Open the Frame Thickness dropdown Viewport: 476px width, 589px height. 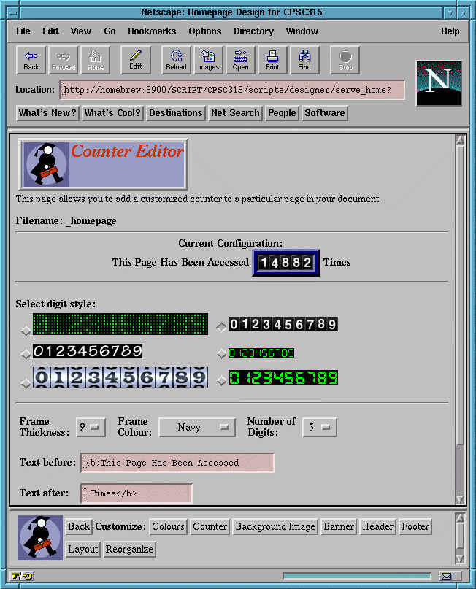pyautogui.click(x=91, y=427)
